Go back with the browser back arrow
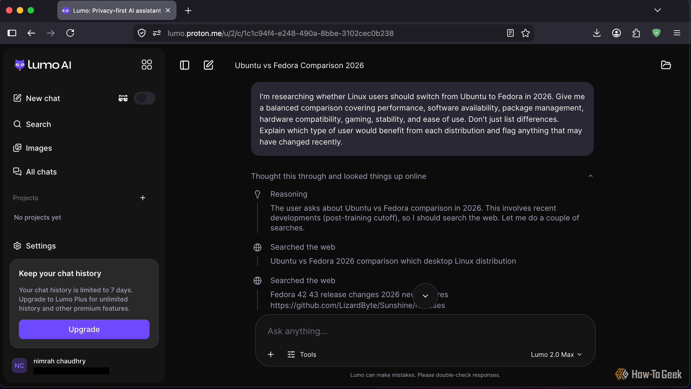 point(31,33)
